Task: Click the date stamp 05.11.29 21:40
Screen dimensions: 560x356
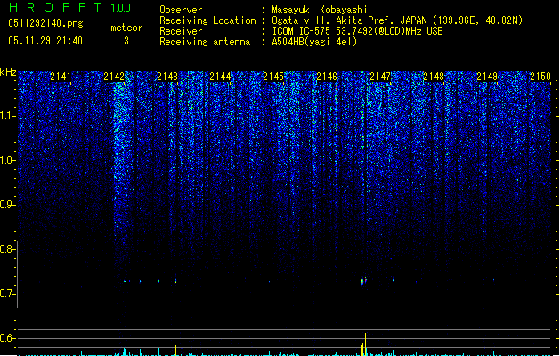Action: [x=45, y=41]
